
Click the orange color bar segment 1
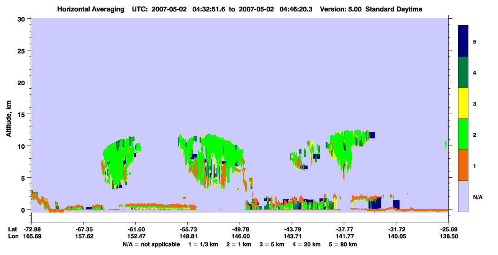(x=463, y=165)
